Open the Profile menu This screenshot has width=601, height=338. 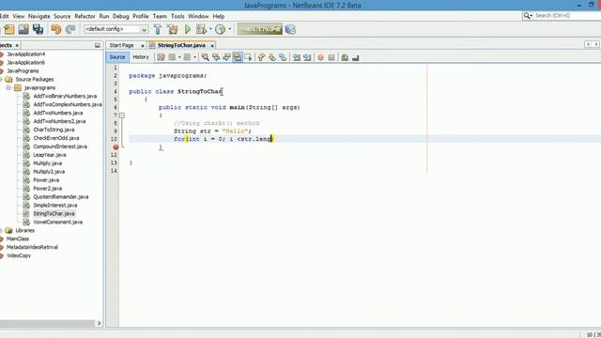coord(141,17)
